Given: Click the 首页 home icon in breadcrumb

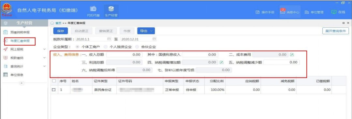Looking at the screenshot, I should point(52,23).
